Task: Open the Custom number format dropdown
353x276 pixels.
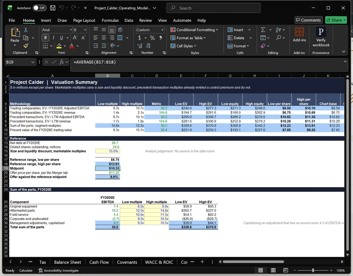Action: 162,30
